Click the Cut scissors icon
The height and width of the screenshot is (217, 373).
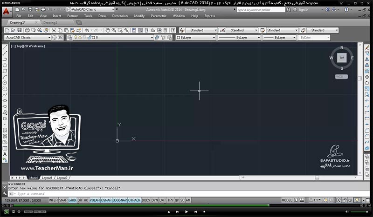54,30
